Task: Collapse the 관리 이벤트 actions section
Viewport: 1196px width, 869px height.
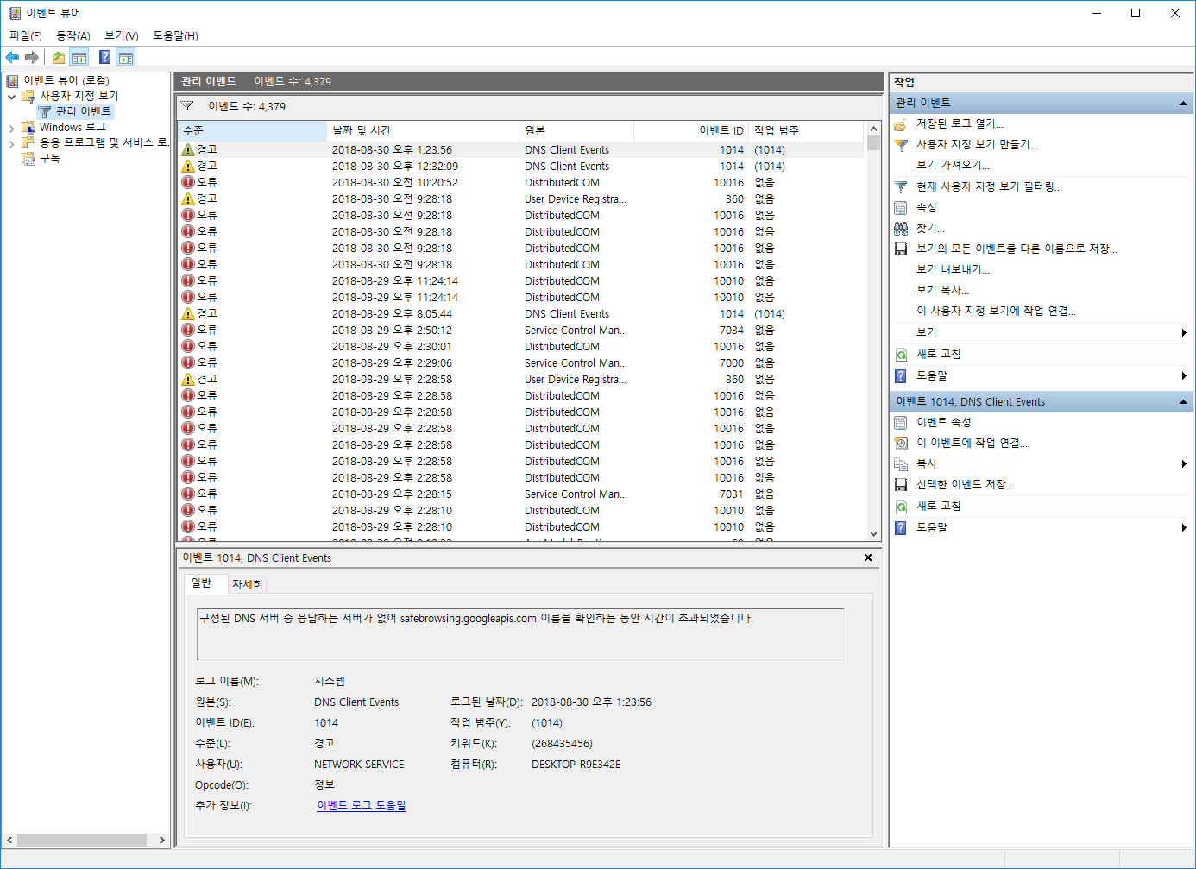Action: pyautogui.click(x=1183, y=103)
